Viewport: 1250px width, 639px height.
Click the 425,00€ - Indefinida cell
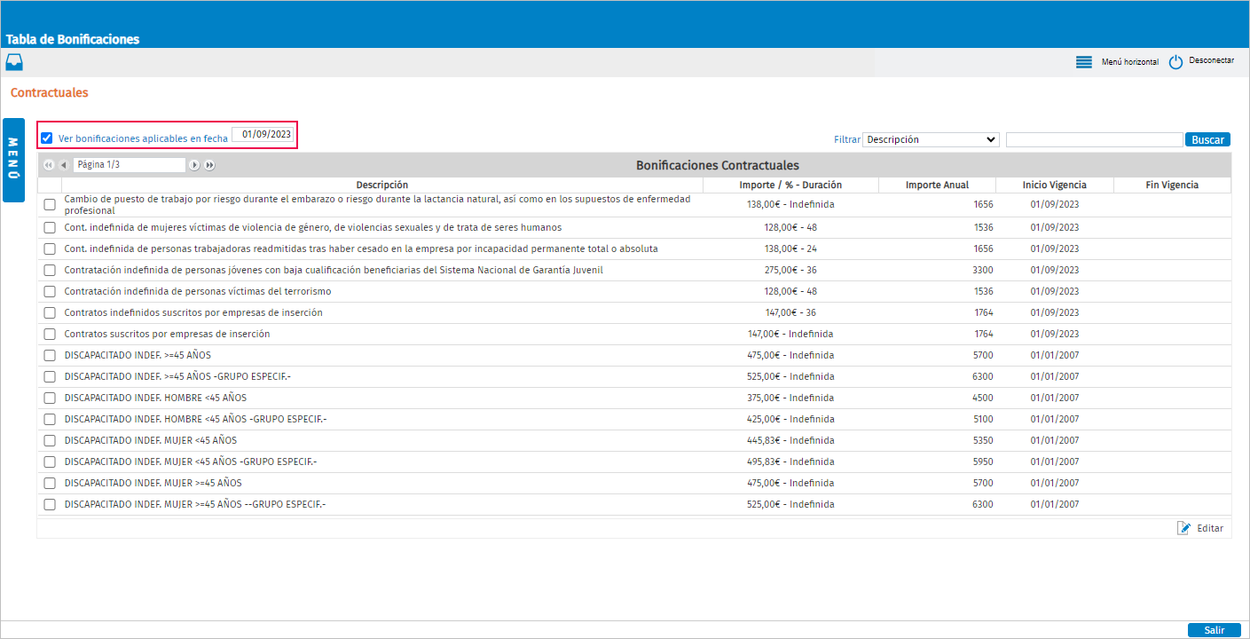coord(790,420)
